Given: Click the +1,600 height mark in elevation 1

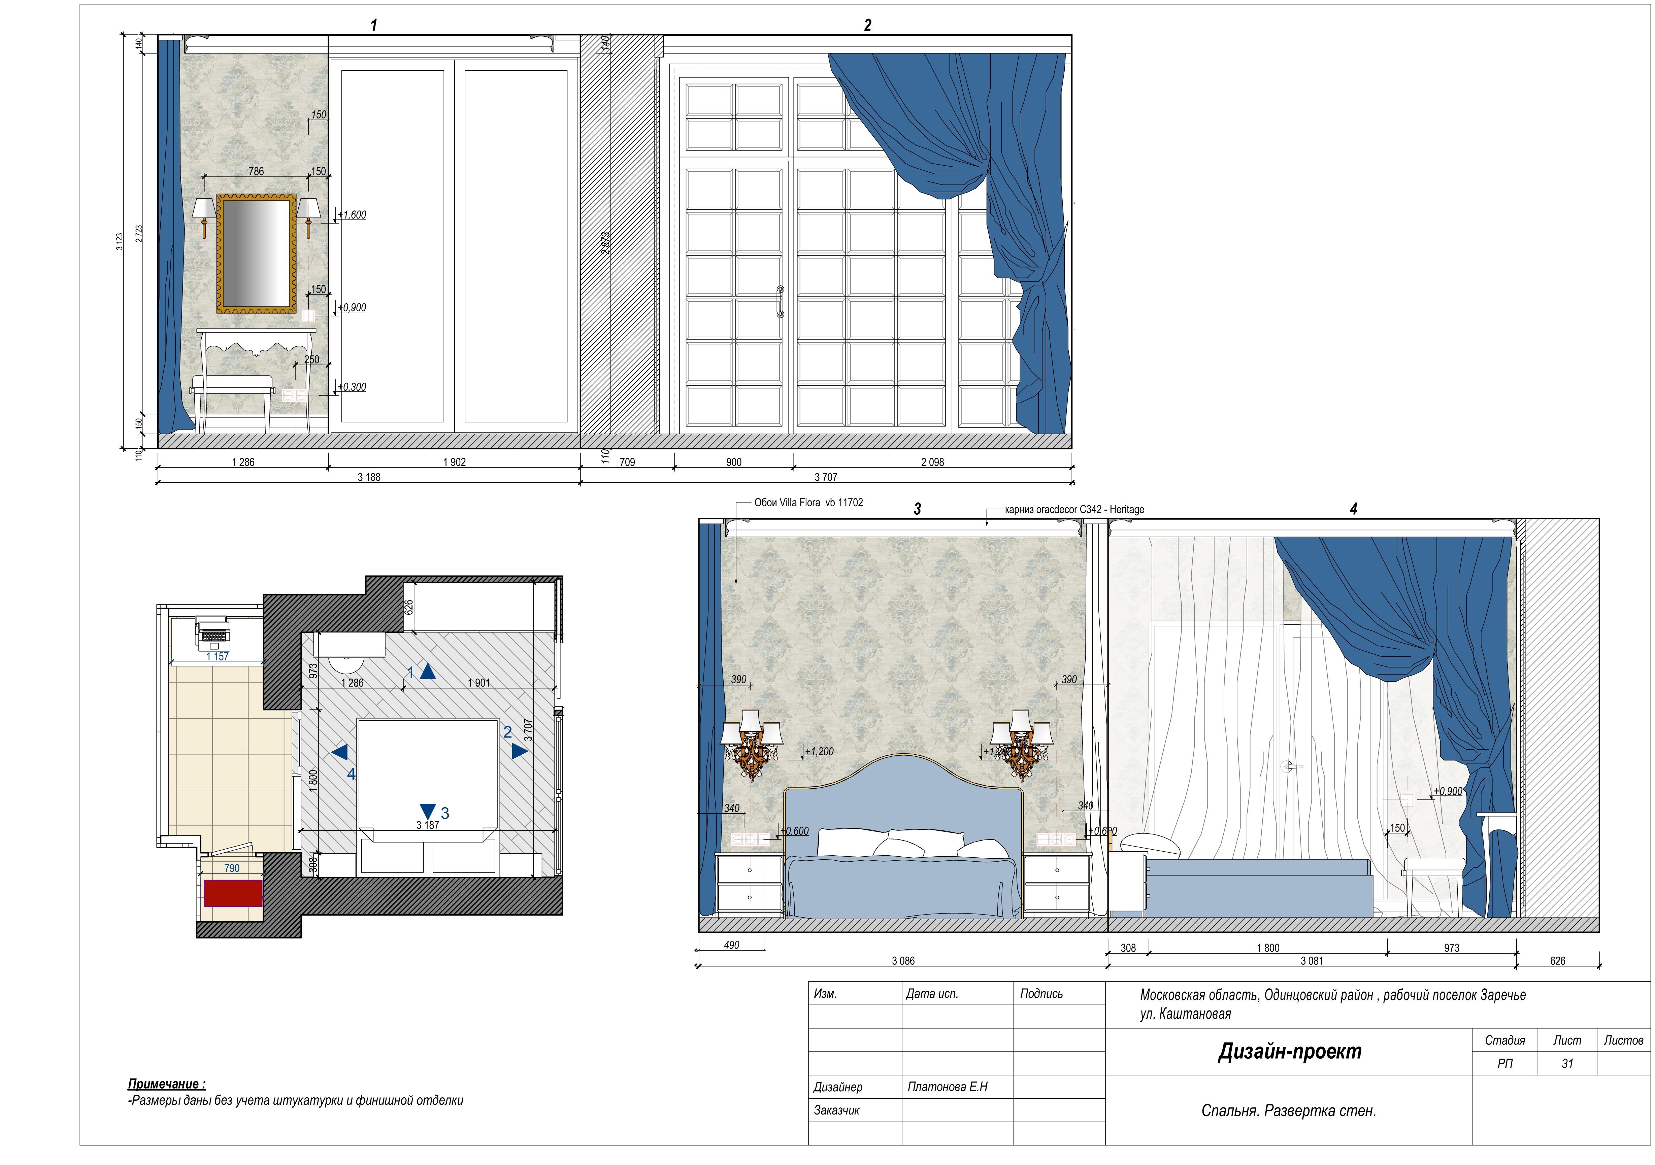Looking at the screenshot, I should click(352, 215).
